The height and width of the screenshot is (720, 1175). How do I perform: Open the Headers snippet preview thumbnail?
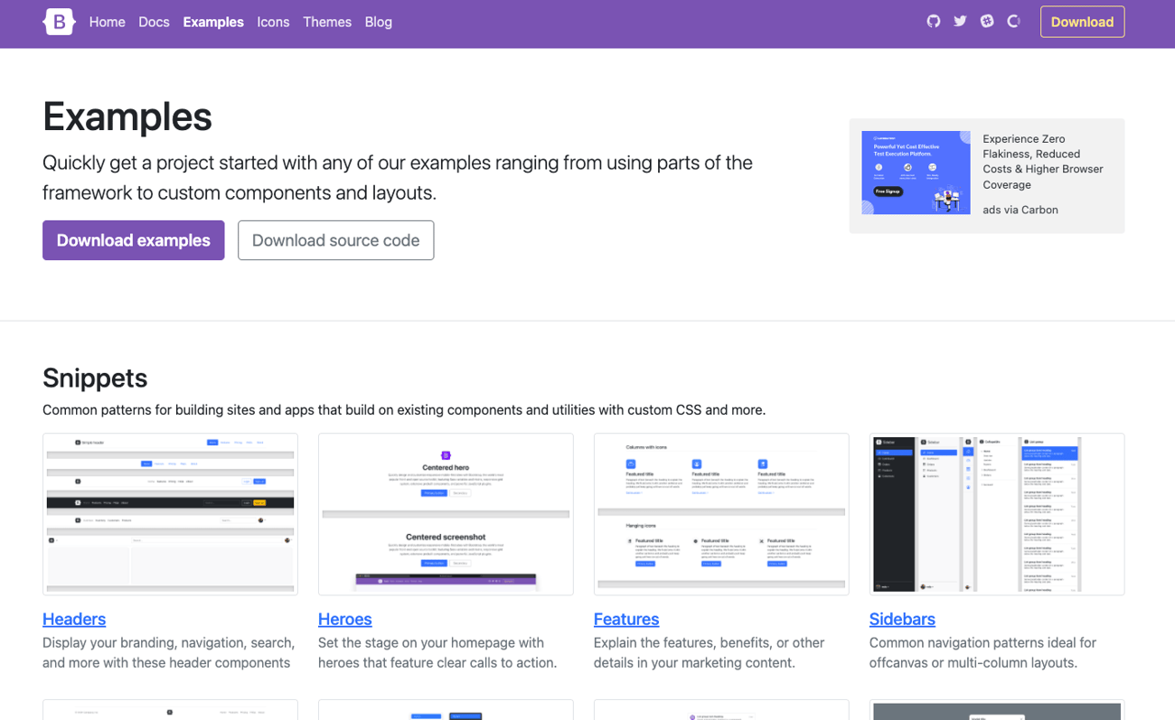(170, 514)
